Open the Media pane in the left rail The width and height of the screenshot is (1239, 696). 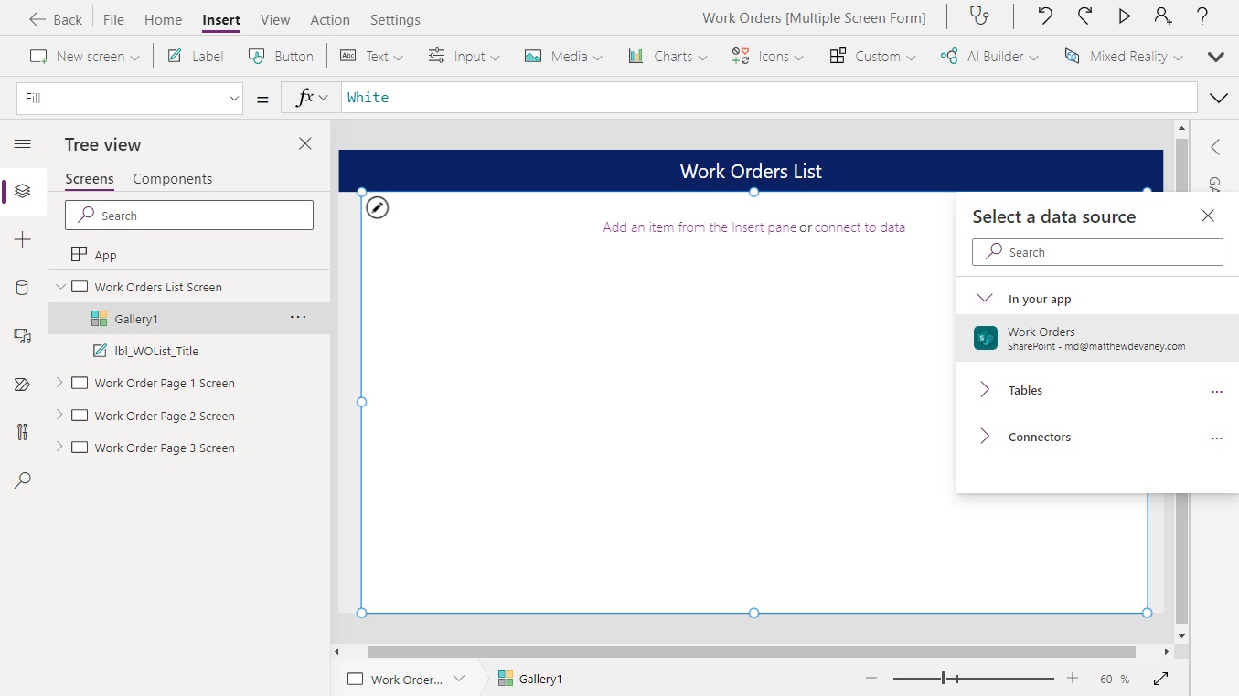click(23, 336)
